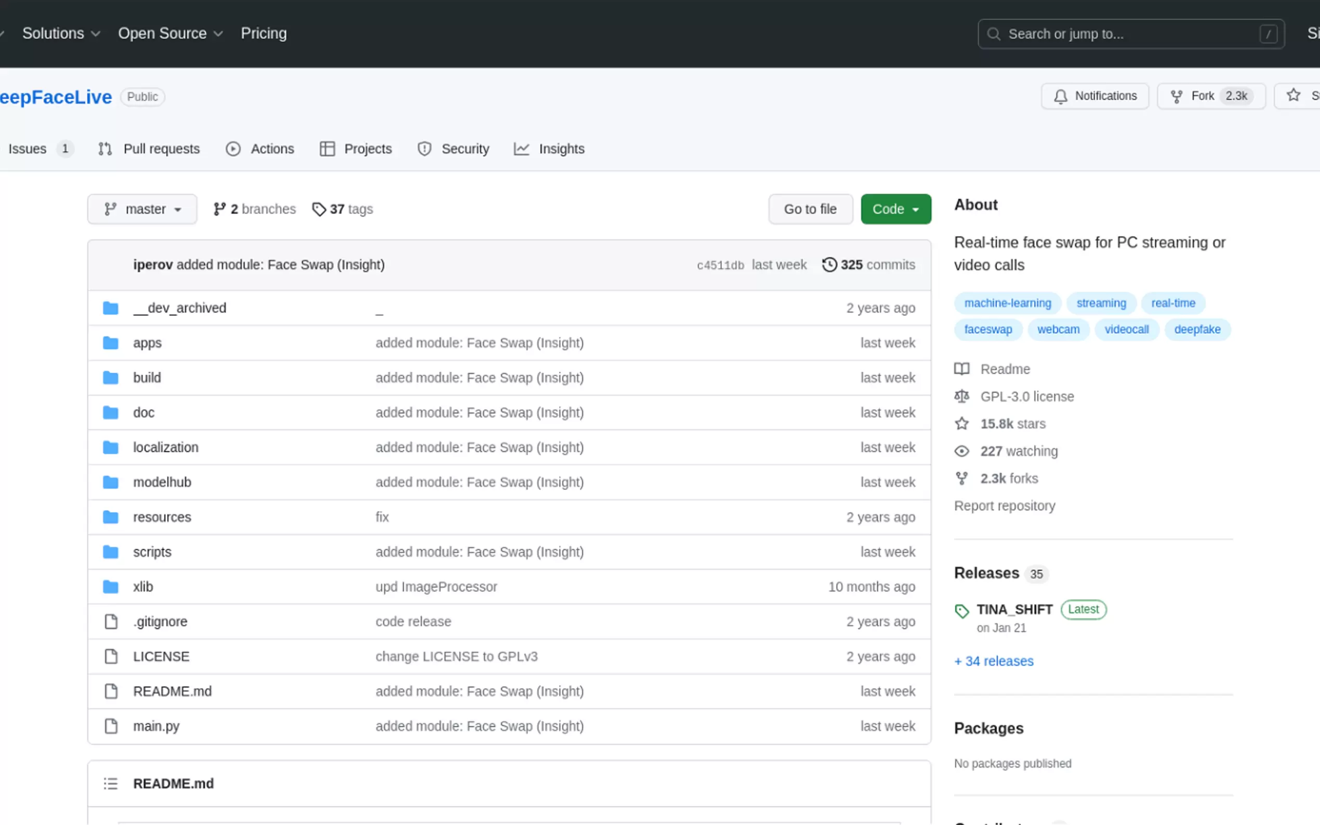Click the eye icon for 227 watching

tap(961, 451)
